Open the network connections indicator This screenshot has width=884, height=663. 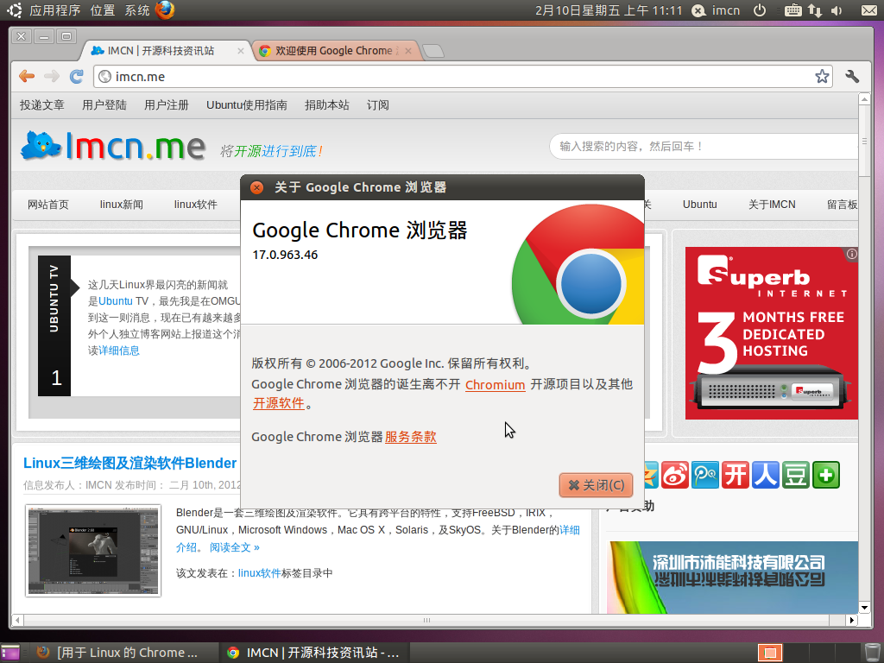(815, 10)
